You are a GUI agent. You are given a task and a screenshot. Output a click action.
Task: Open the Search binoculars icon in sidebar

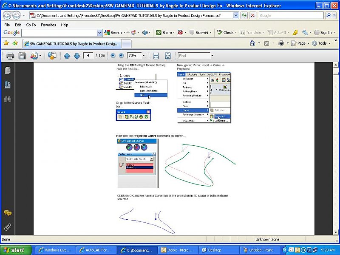click(7, 99)
